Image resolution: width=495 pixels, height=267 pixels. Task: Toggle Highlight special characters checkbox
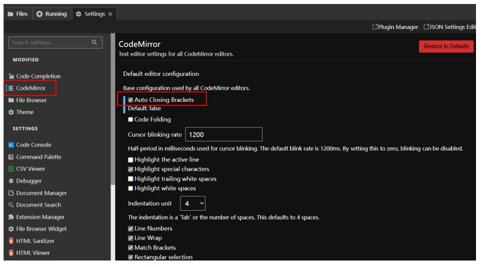tap(130, 169)
